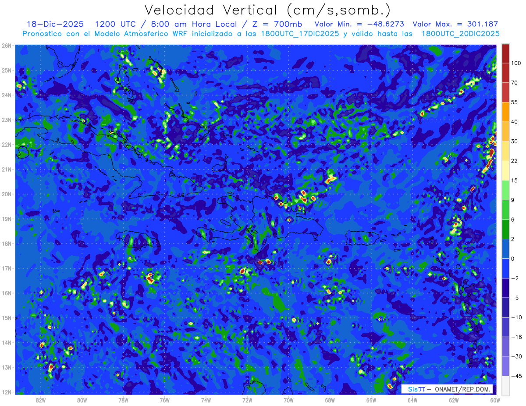Click the 19N latitude label
The width and height of the screenshot is (526, 406).
6,219
